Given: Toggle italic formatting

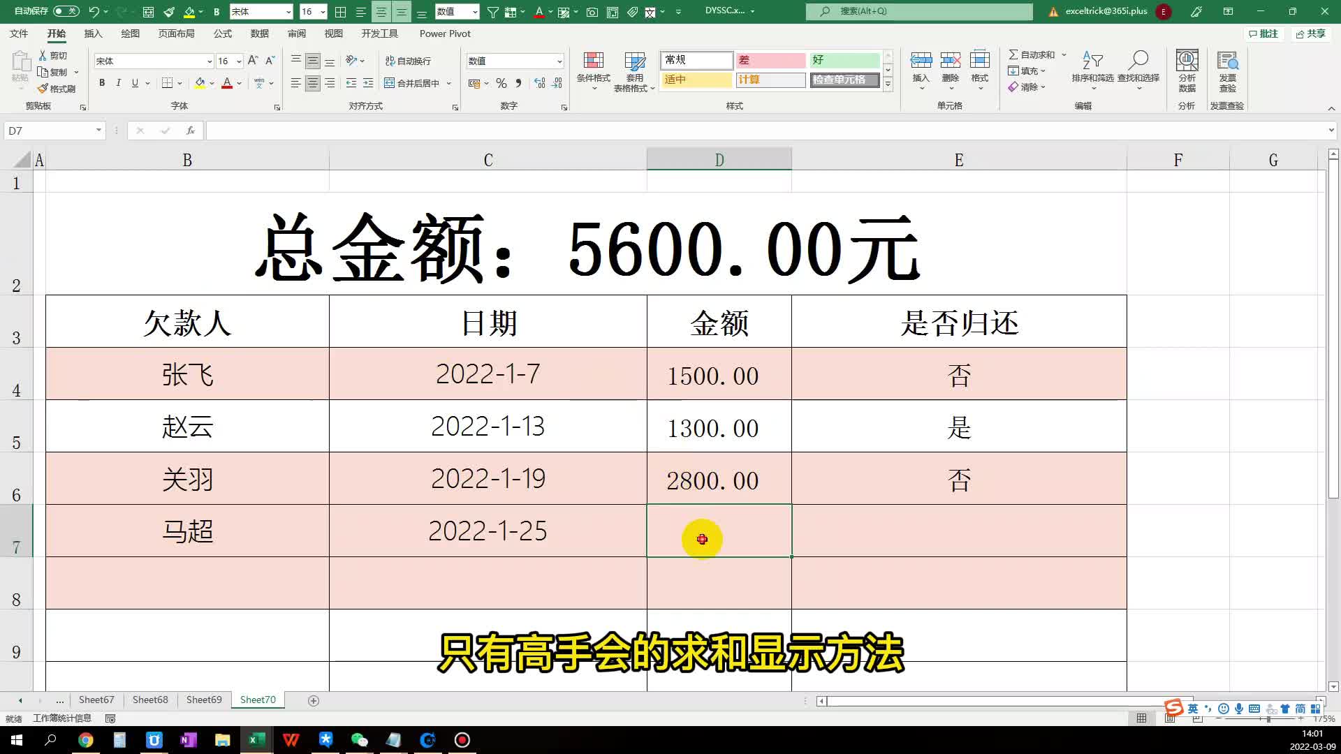Looking at the screenshot, I should point(117,82).
